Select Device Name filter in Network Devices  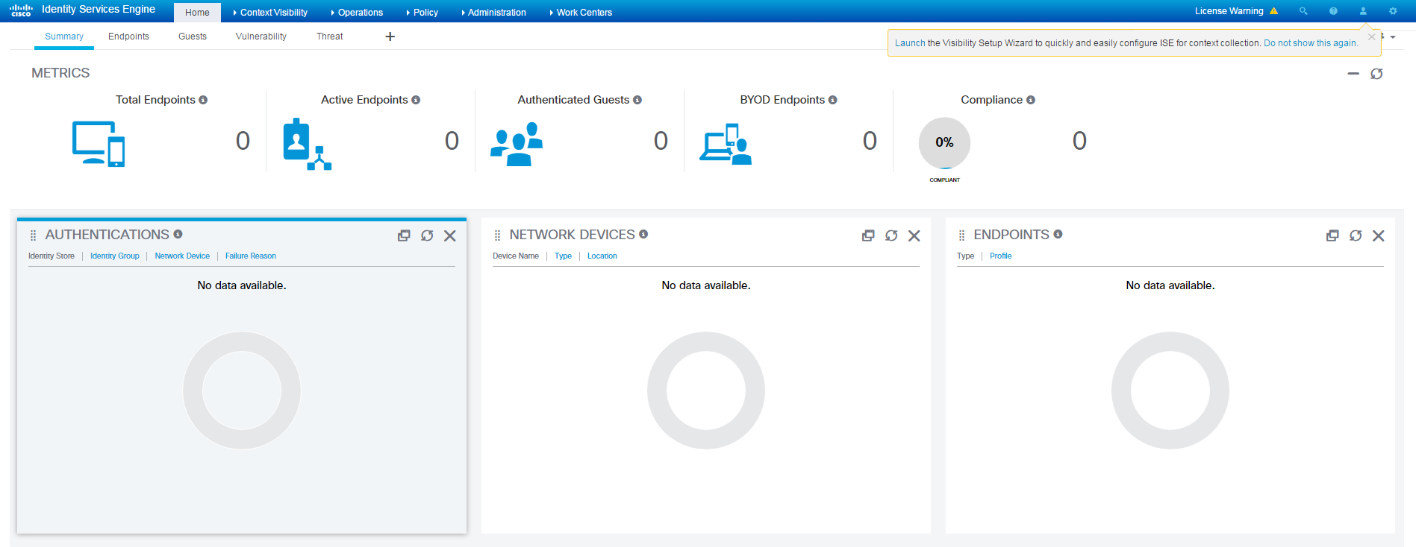516,256
